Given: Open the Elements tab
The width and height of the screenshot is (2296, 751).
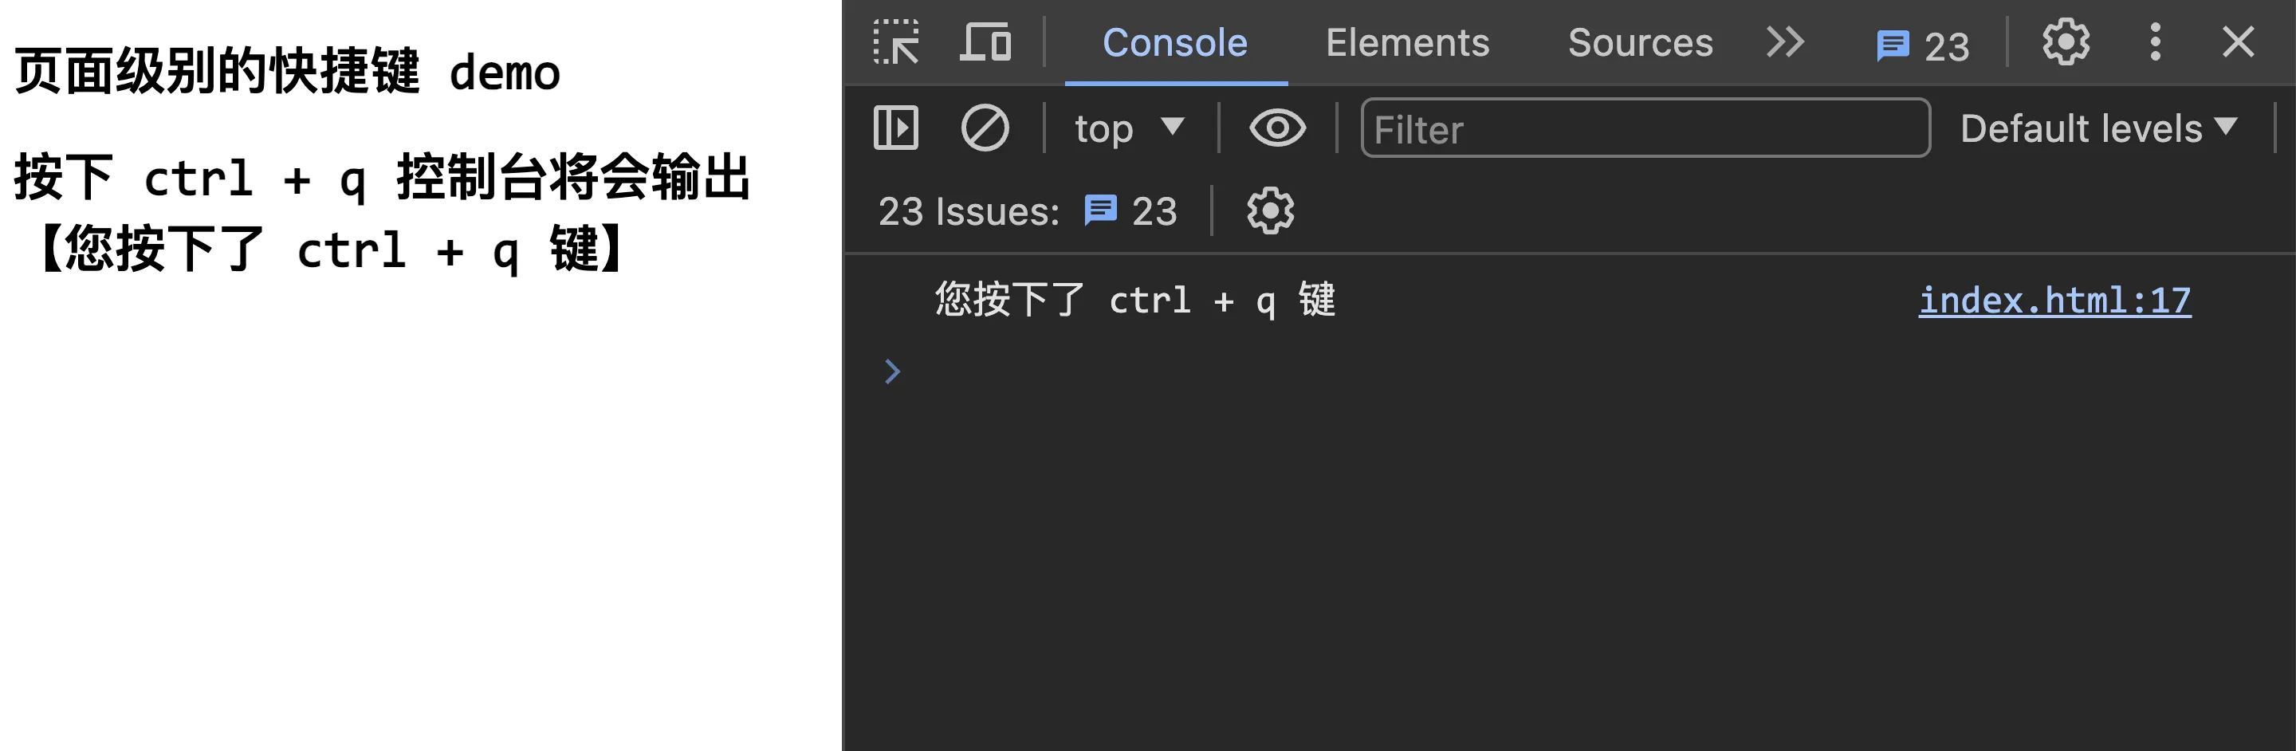Looking at the screenshot, I should point(1406,43).
